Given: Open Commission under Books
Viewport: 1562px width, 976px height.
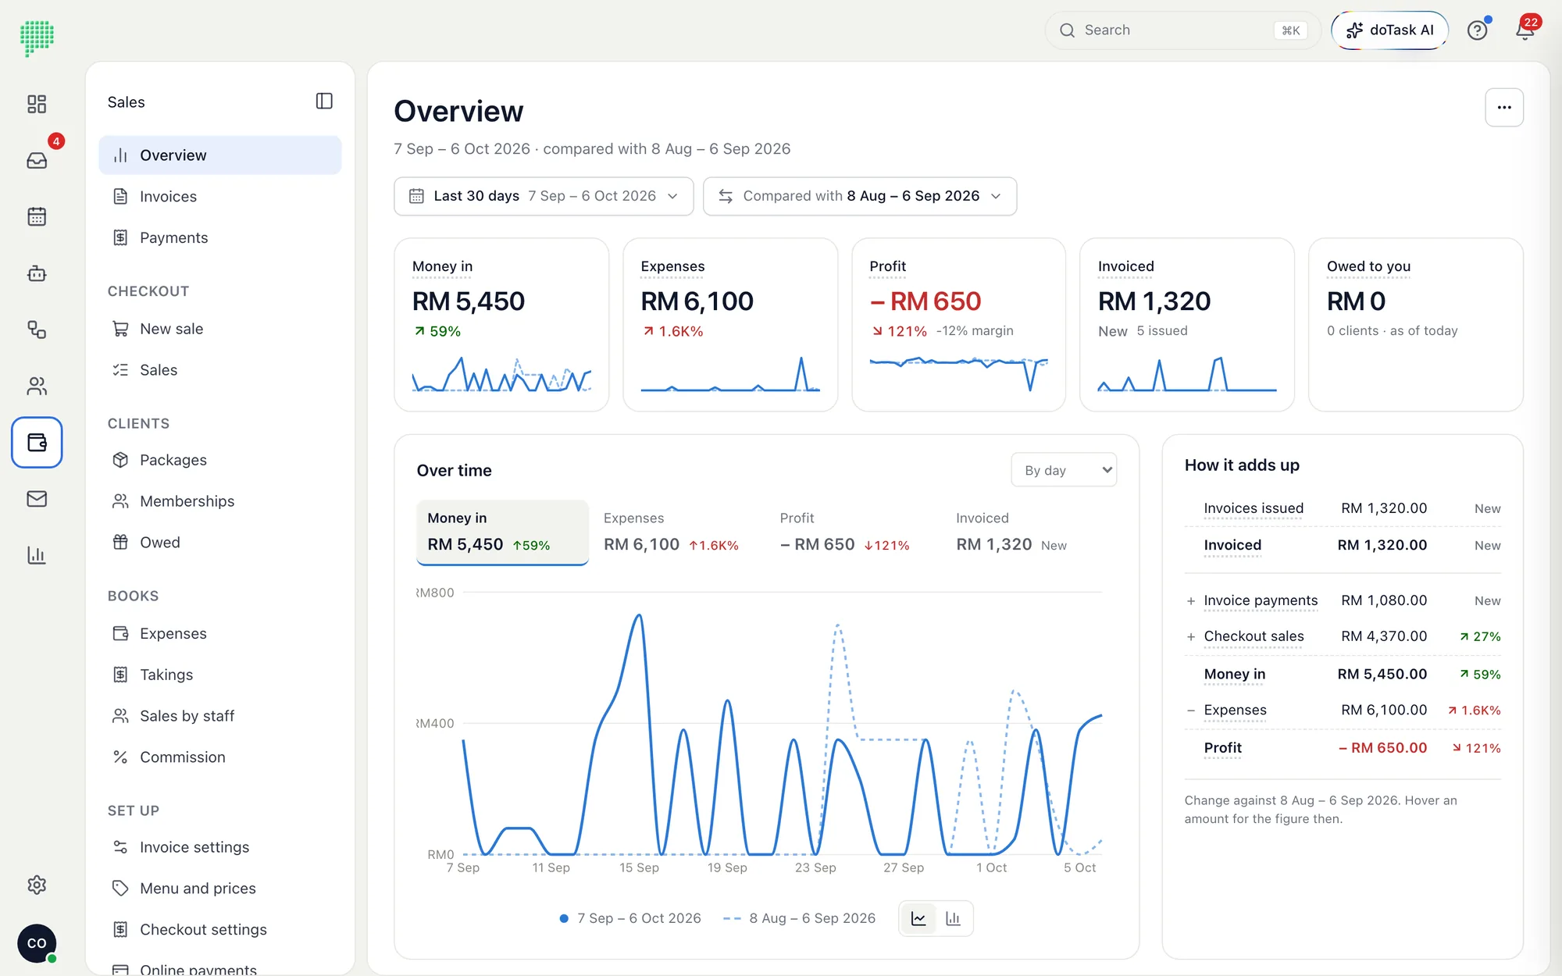Looking at the screenshot, I should point(220,757).
